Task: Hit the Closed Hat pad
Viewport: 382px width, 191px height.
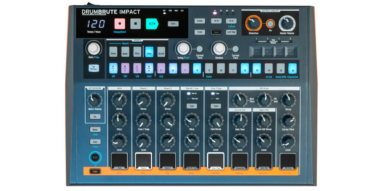Action: (x=240, y=161)
